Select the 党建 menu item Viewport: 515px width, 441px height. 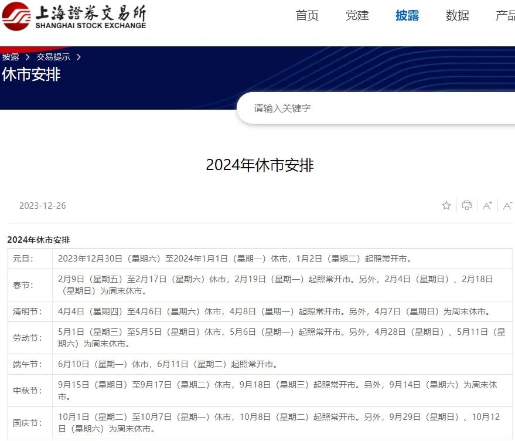click(357, 16)
